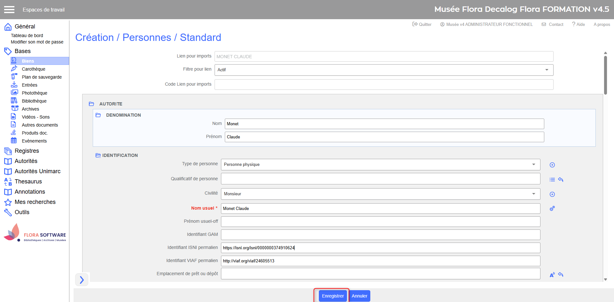The image size is (614, 302).
Task: Click the undo arrow beside Emplacement de prêt
Action: (x=561, y=275)
